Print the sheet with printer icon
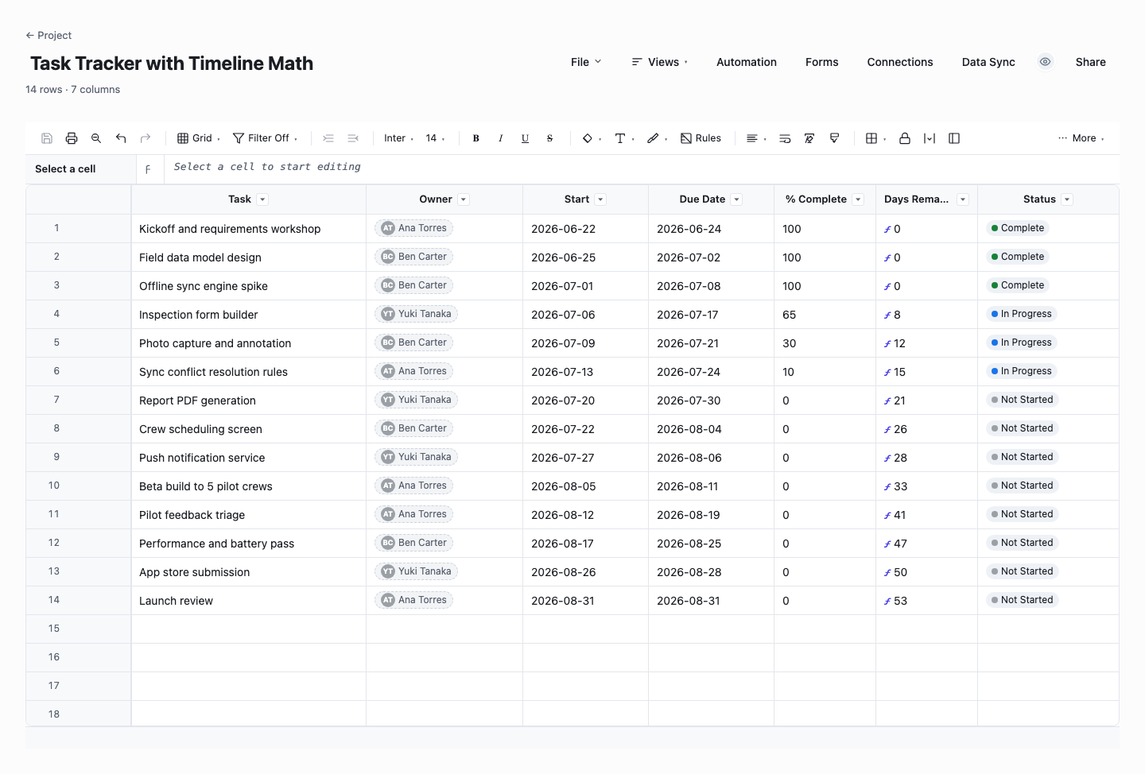The width and height of the screenshot is (1145, 774). [72, 138]
